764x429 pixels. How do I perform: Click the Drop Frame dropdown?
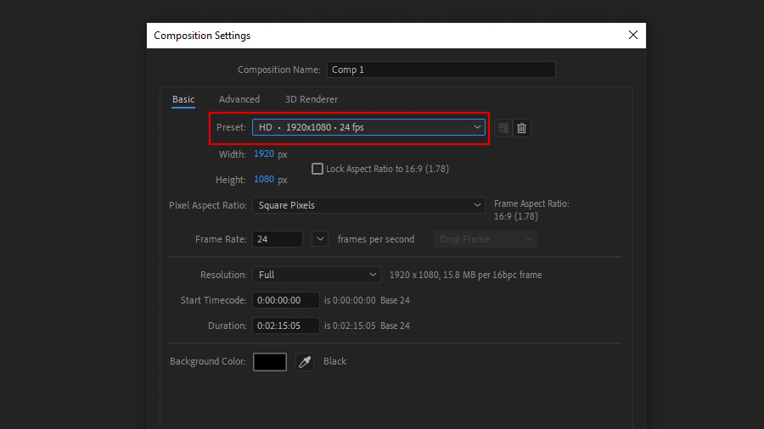486,239
